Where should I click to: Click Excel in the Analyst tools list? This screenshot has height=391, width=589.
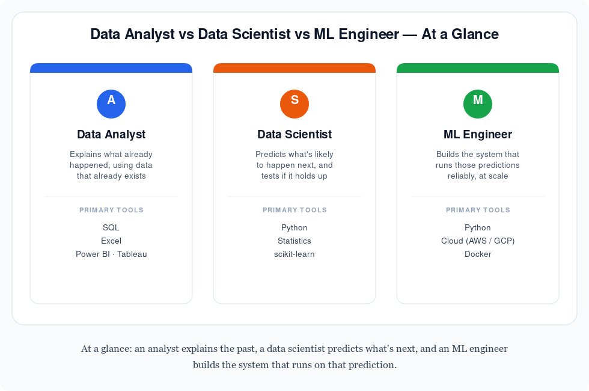tap(111, 241)
